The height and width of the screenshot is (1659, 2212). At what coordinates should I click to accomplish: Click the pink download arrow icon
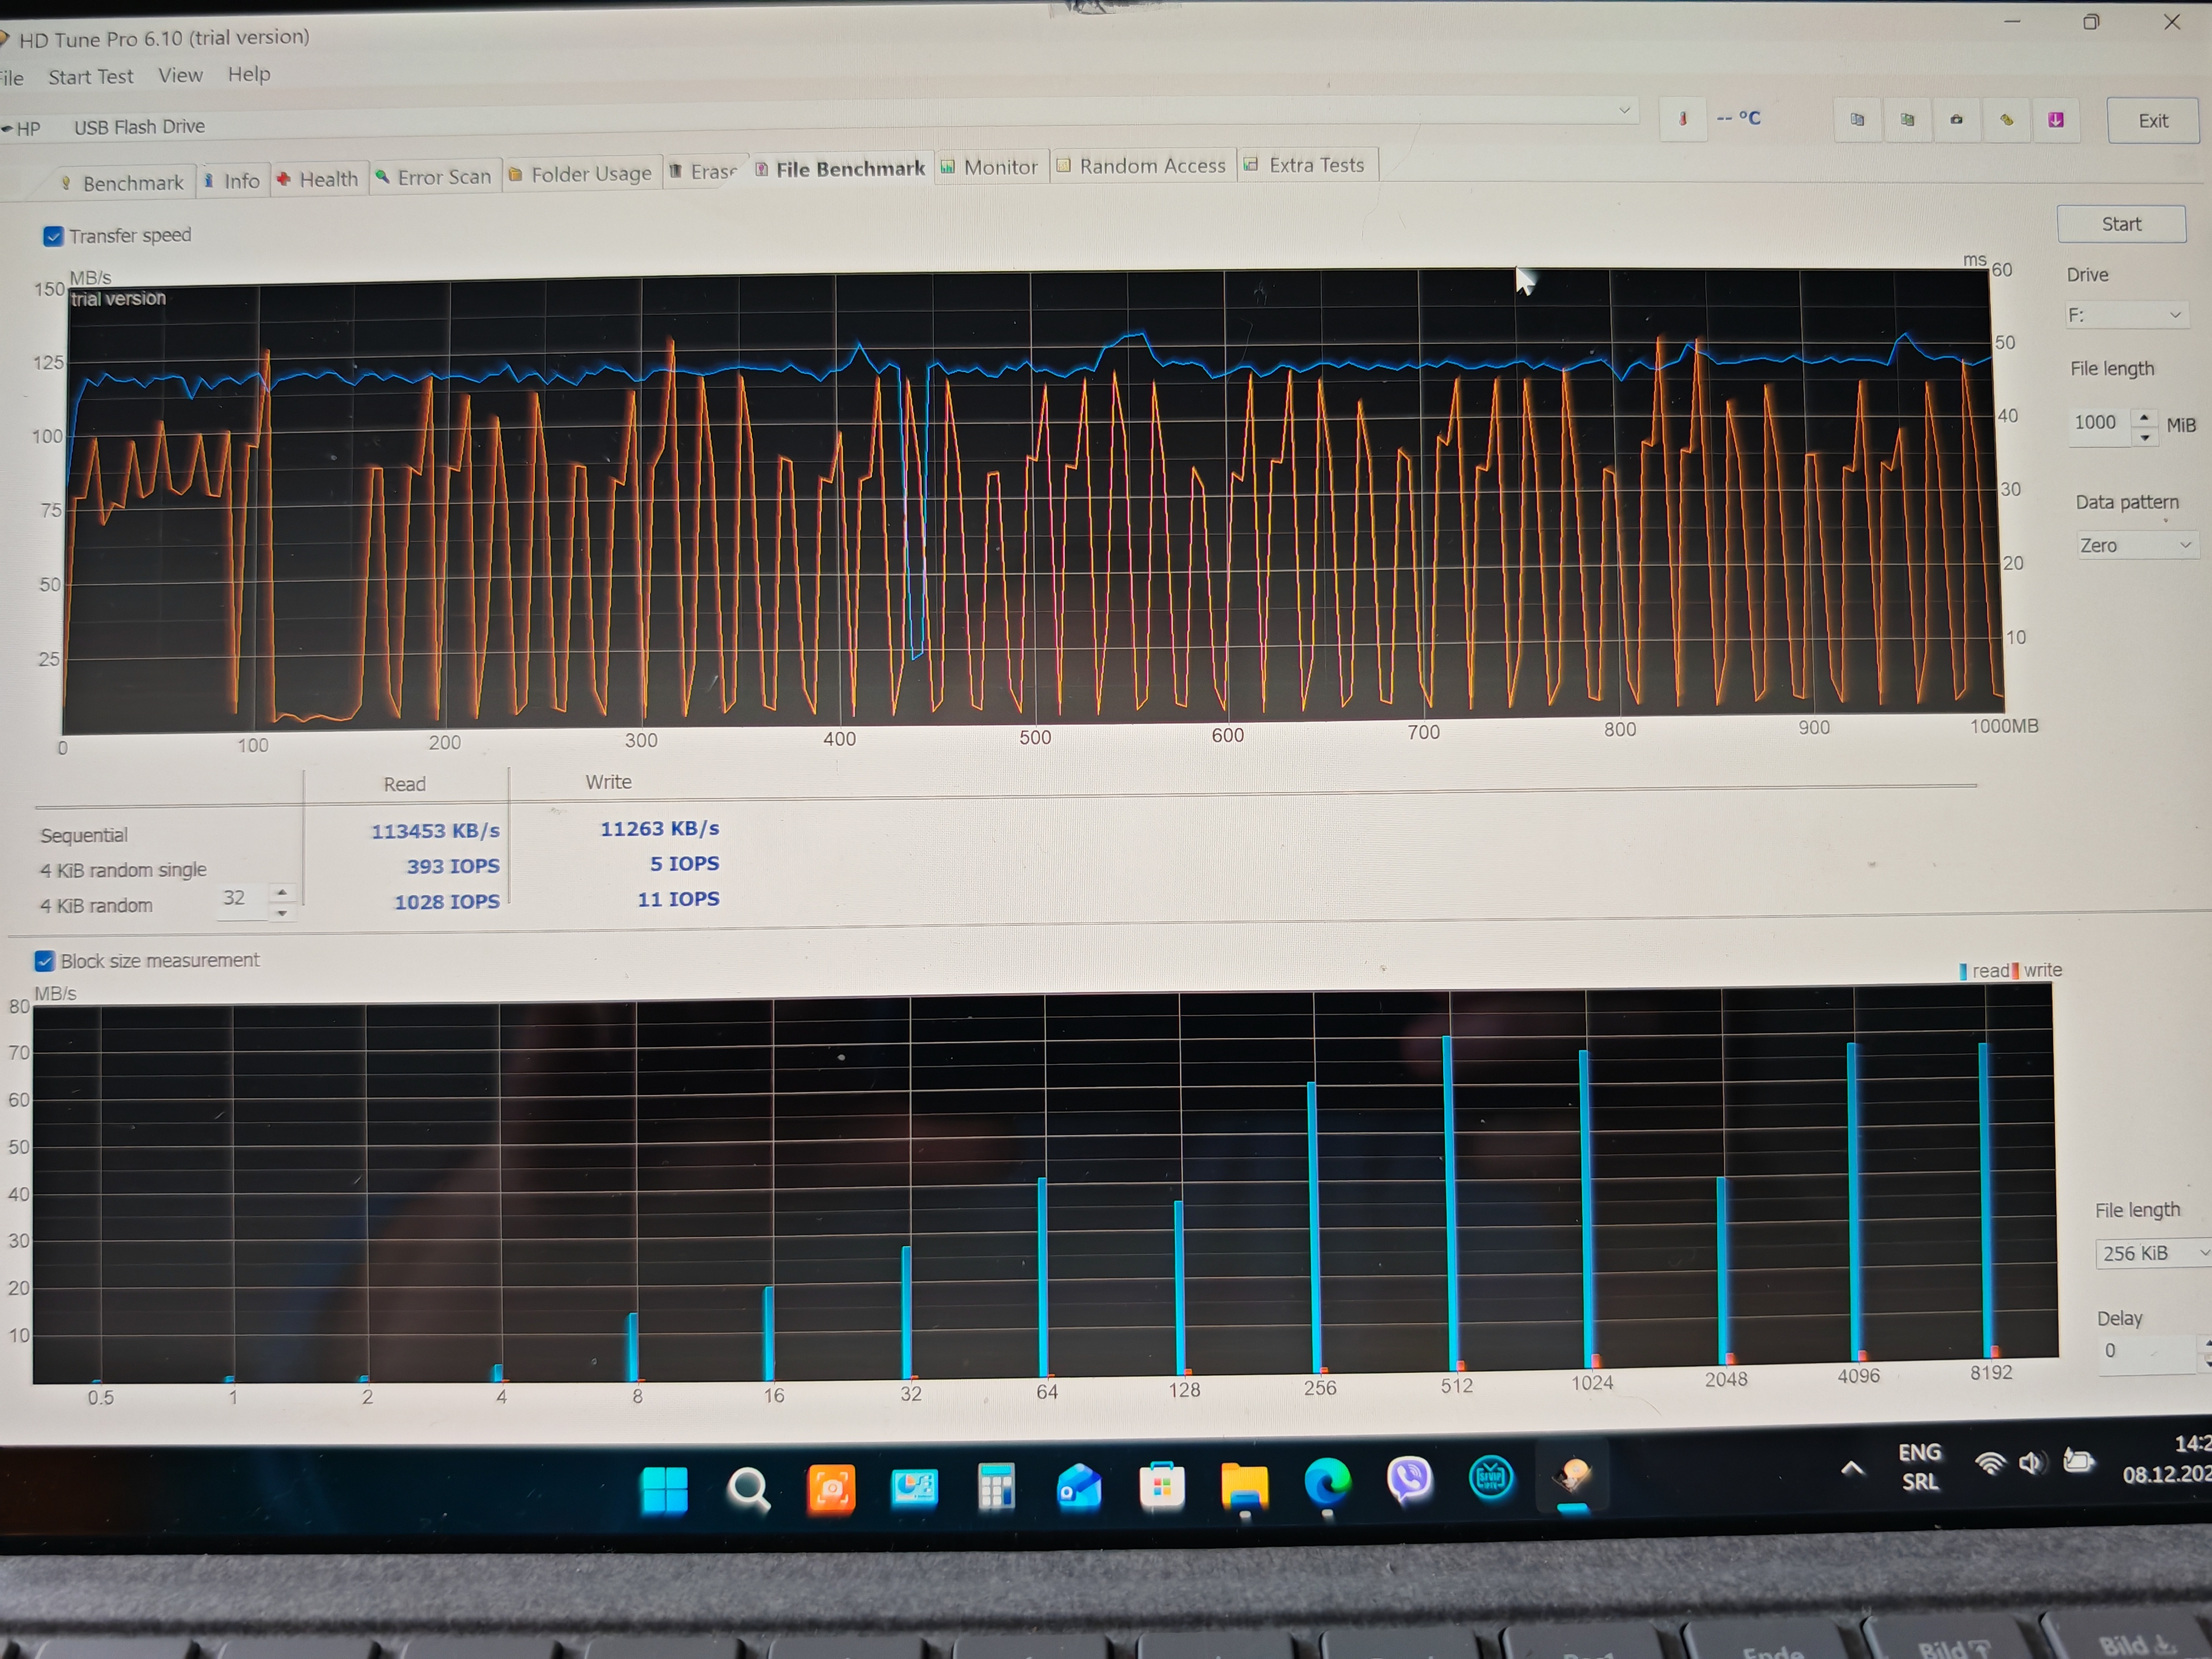2055,120
